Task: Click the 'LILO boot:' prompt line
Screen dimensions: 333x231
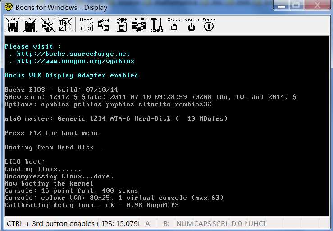Action: (25, 162)
